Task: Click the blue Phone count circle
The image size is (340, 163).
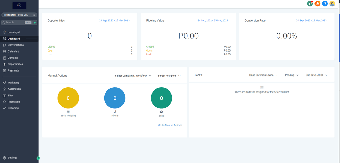Action: click(115, 98)
